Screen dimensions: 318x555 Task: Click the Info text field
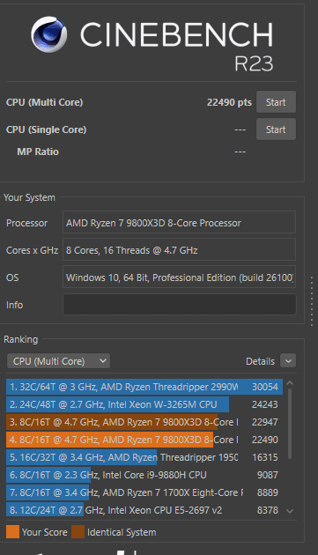pos(179,305)
